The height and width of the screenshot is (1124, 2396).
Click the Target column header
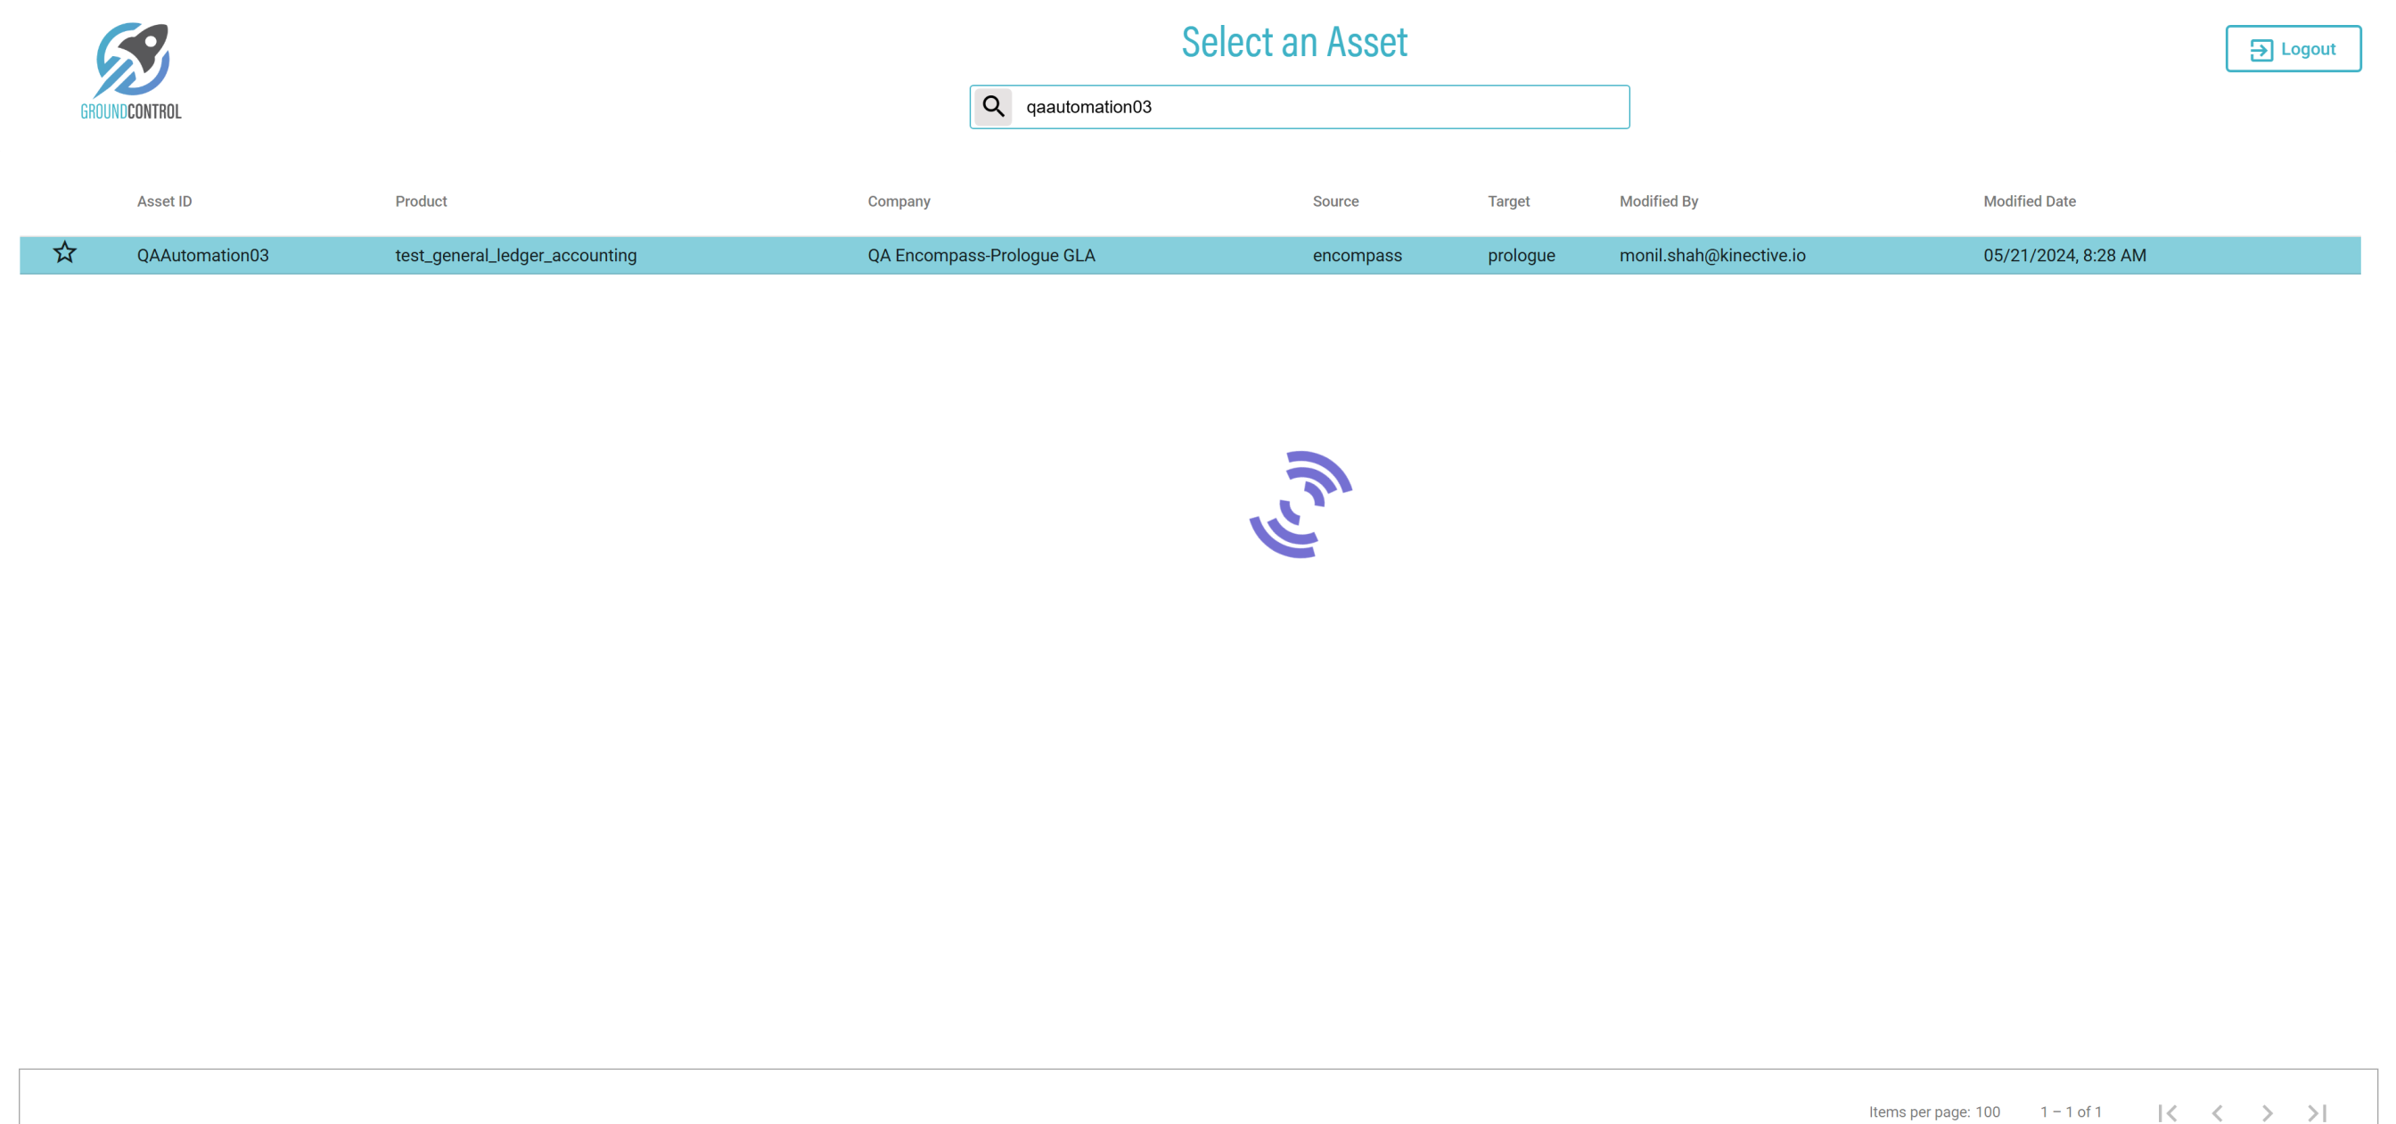tap(1507, 201)
